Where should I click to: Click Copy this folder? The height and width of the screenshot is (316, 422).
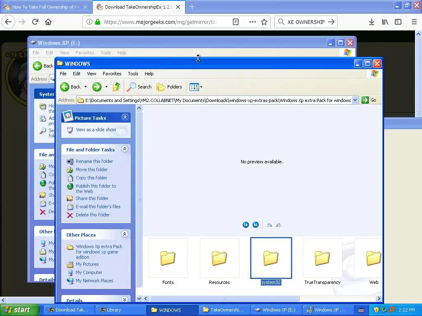[91, 178]
